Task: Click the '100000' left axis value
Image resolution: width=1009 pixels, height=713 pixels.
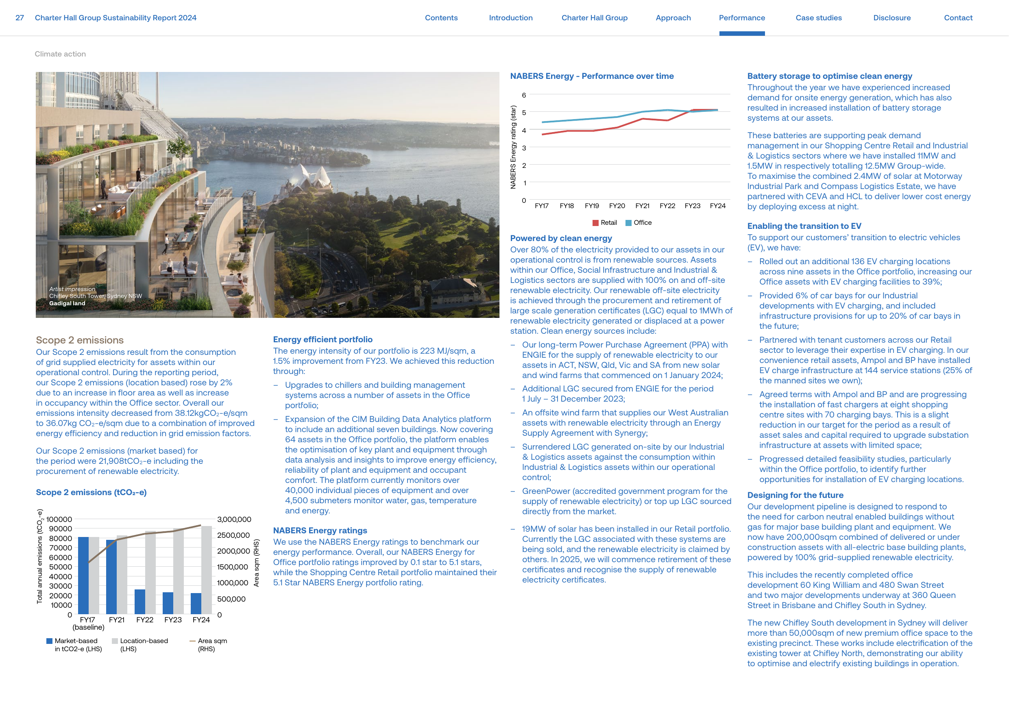Action: (59, 519)
